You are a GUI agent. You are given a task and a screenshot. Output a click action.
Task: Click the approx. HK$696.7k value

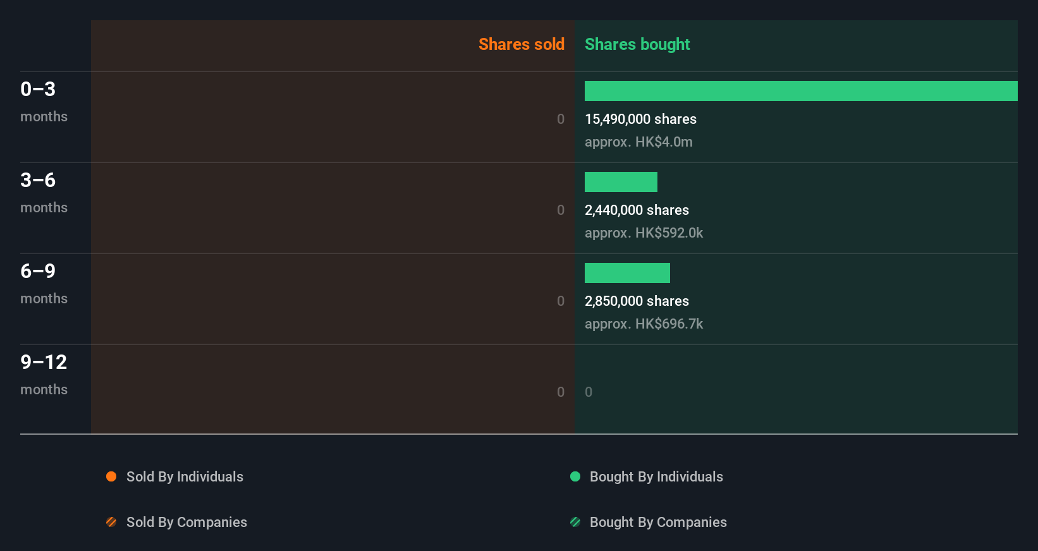click(644, 324)
